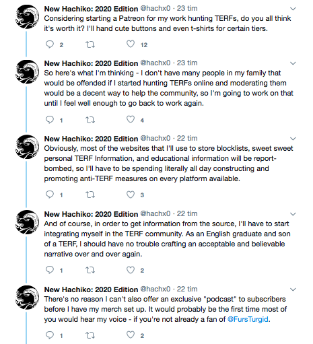Image resolution: width=313 pixels, height=344 pixels.
Task: Reply to the tweet about moderating TERFs online
Action: 50,120
